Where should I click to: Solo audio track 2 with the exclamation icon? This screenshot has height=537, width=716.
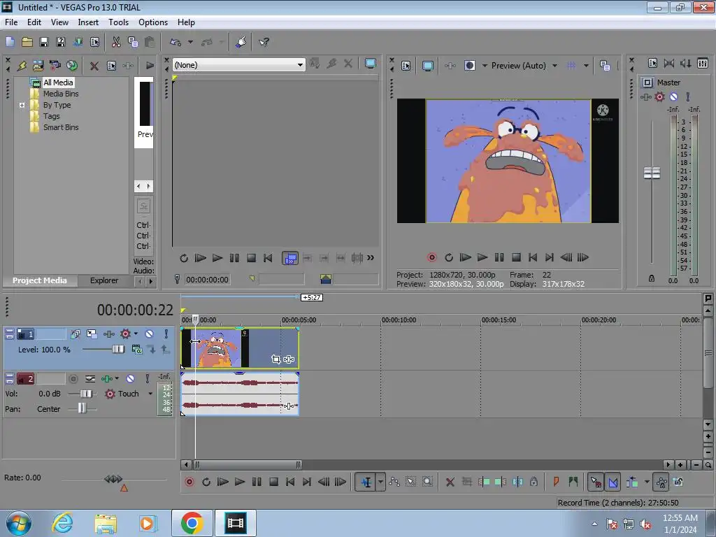(x=147, y=378)
